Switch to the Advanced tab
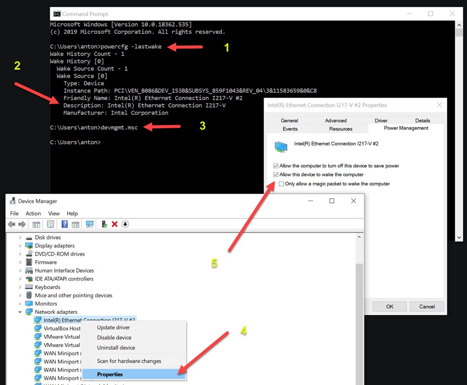Screen dimensions: 467x385 pyautogui.click(x=336, y=121)
